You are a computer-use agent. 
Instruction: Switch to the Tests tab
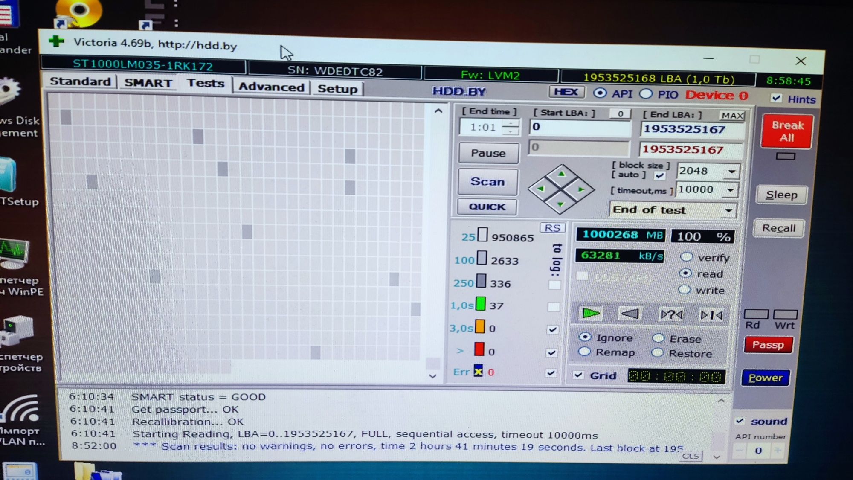205,83
